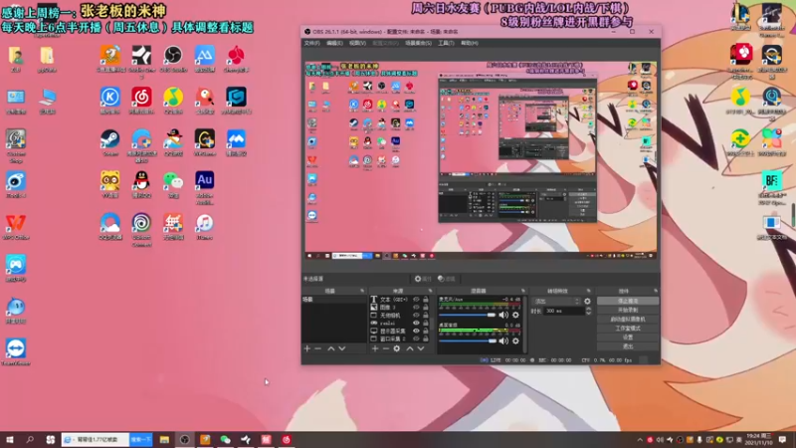Viewport: 796px width, 448px height.
Task: Open the Scene Collection menu in OBS
Action: (418, 43)
